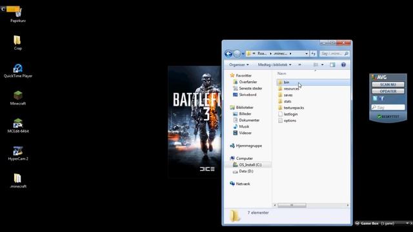Show more toolbar commands chevron

(299, 64)
